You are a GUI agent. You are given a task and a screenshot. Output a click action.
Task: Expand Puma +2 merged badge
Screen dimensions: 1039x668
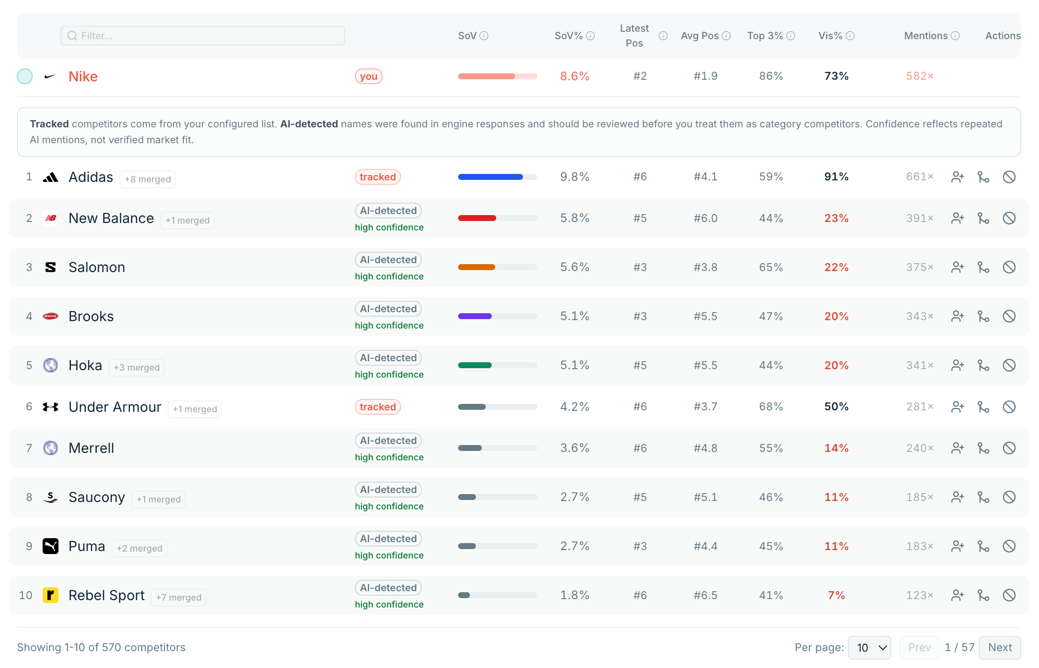(x=139, y=548)
